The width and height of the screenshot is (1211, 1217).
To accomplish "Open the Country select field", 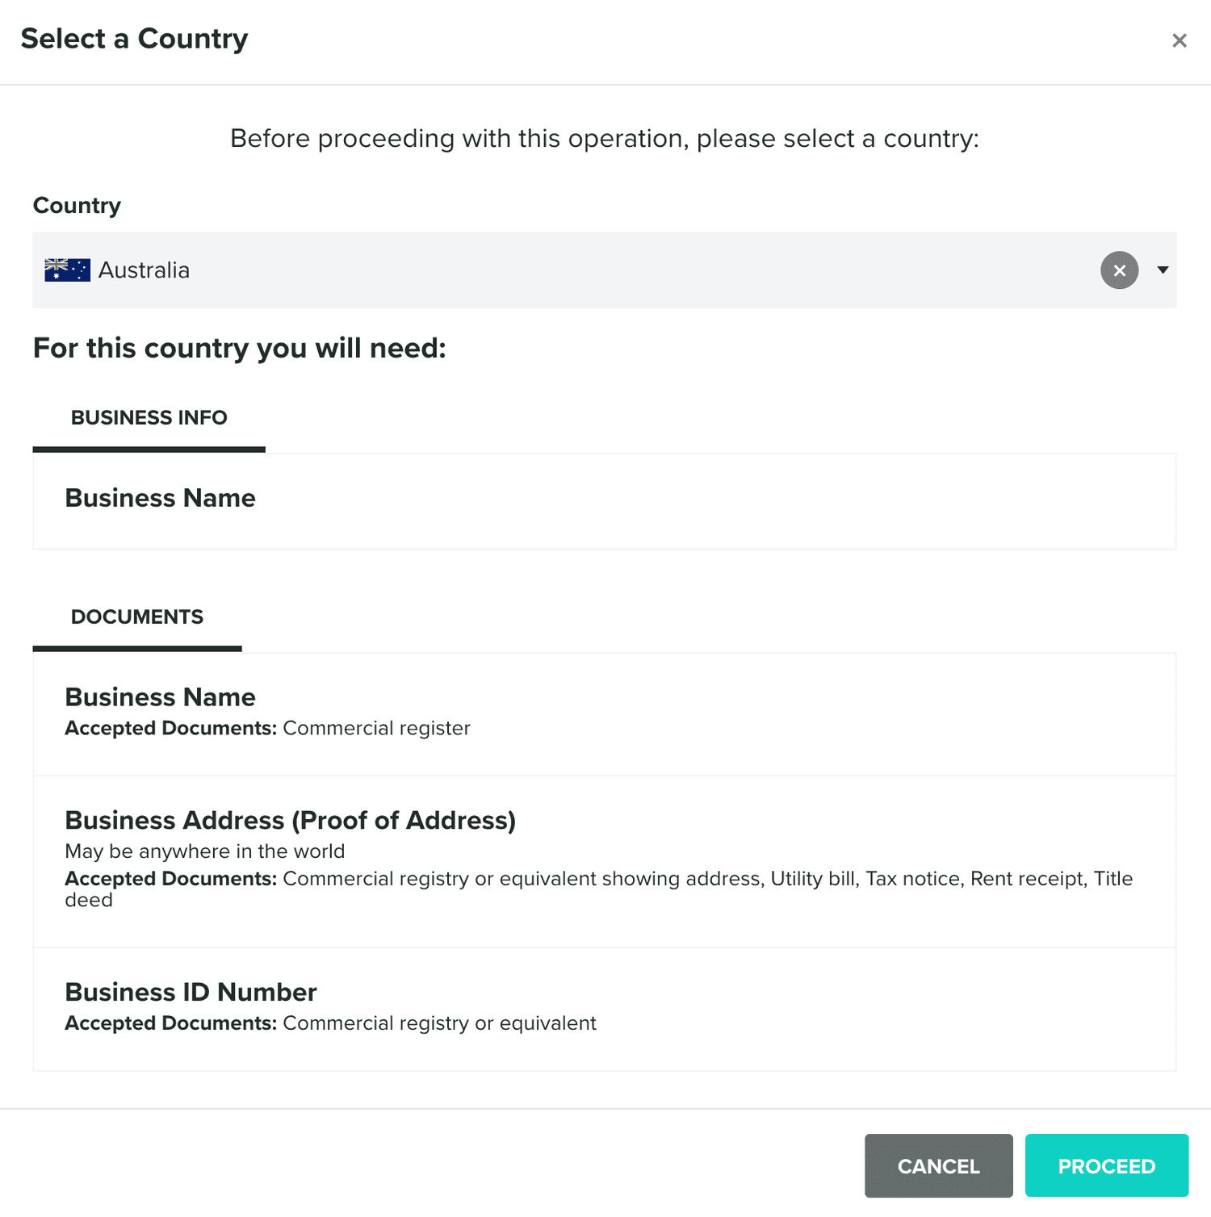I will tap(604, 270).
